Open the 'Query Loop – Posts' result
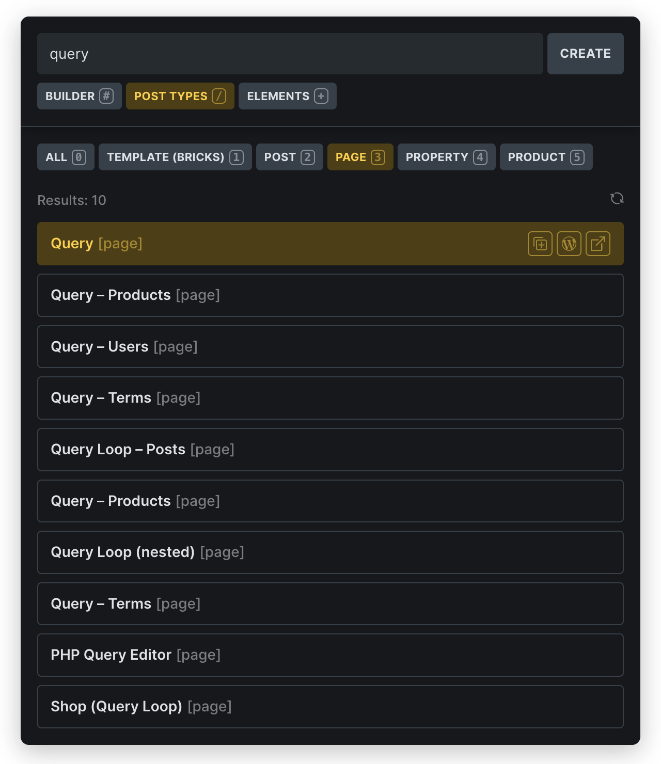 point(330,450)
